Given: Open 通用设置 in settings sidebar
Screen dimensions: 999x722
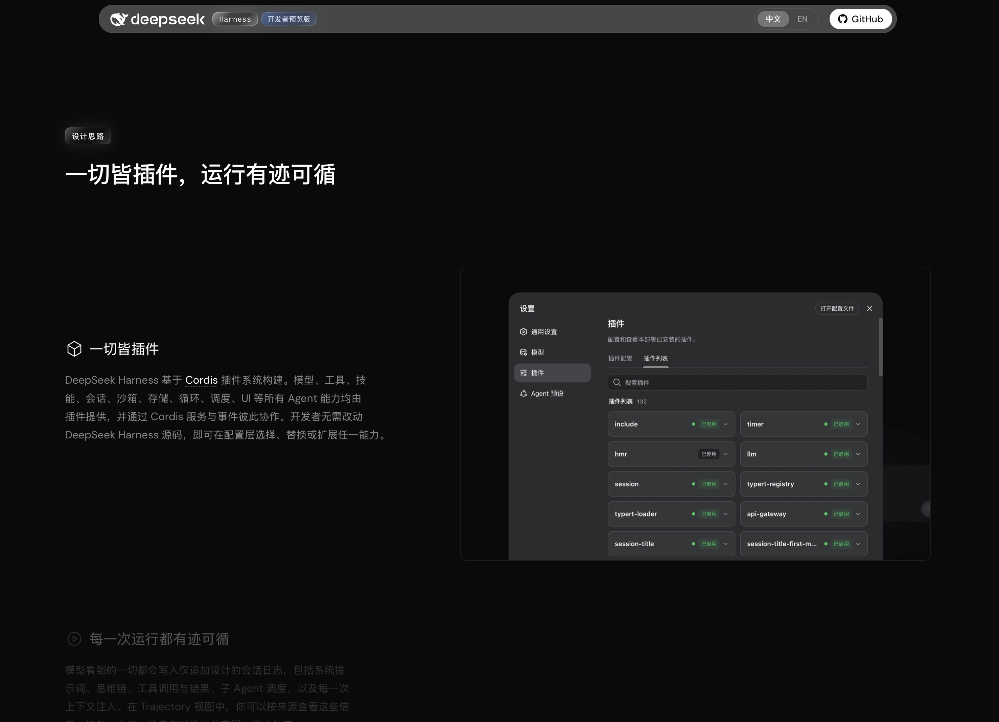Looking at the screenshot, I should click(x=552, y=332).
